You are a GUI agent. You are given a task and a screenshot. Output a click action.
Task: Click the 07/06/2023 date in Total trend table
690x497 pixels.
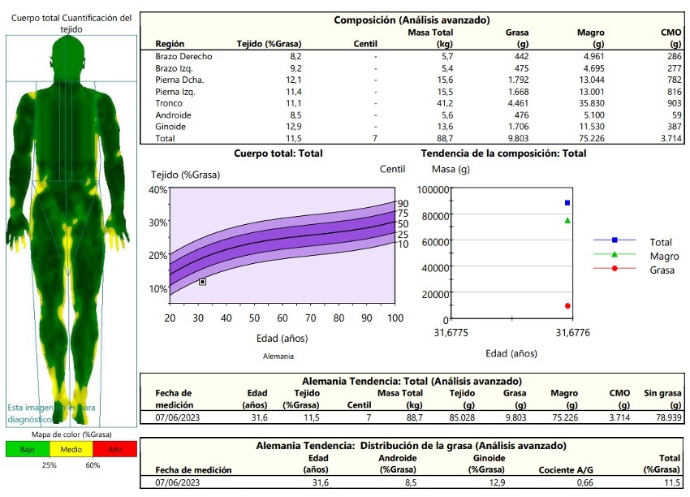click(179, 416)
